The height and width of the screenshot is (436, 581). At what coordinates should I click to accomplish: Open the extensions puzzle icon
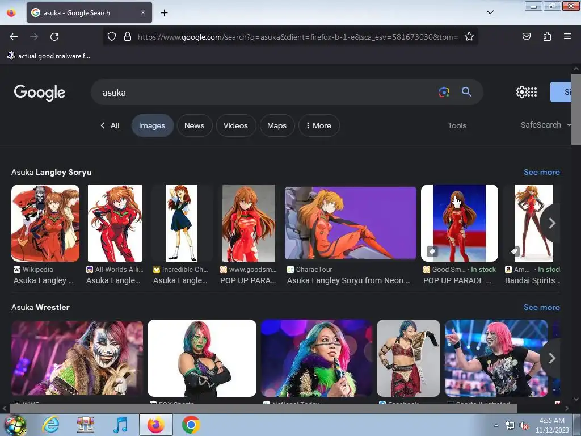pyautogui.click(x=547, y=36)
